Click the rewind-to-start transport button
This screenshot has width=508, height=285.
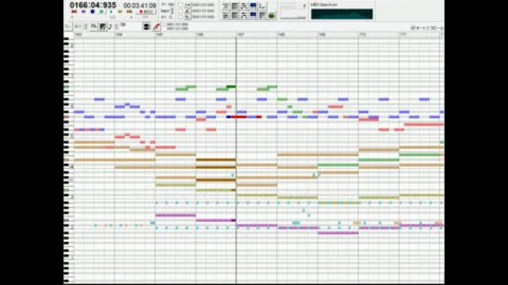(74, 12)
